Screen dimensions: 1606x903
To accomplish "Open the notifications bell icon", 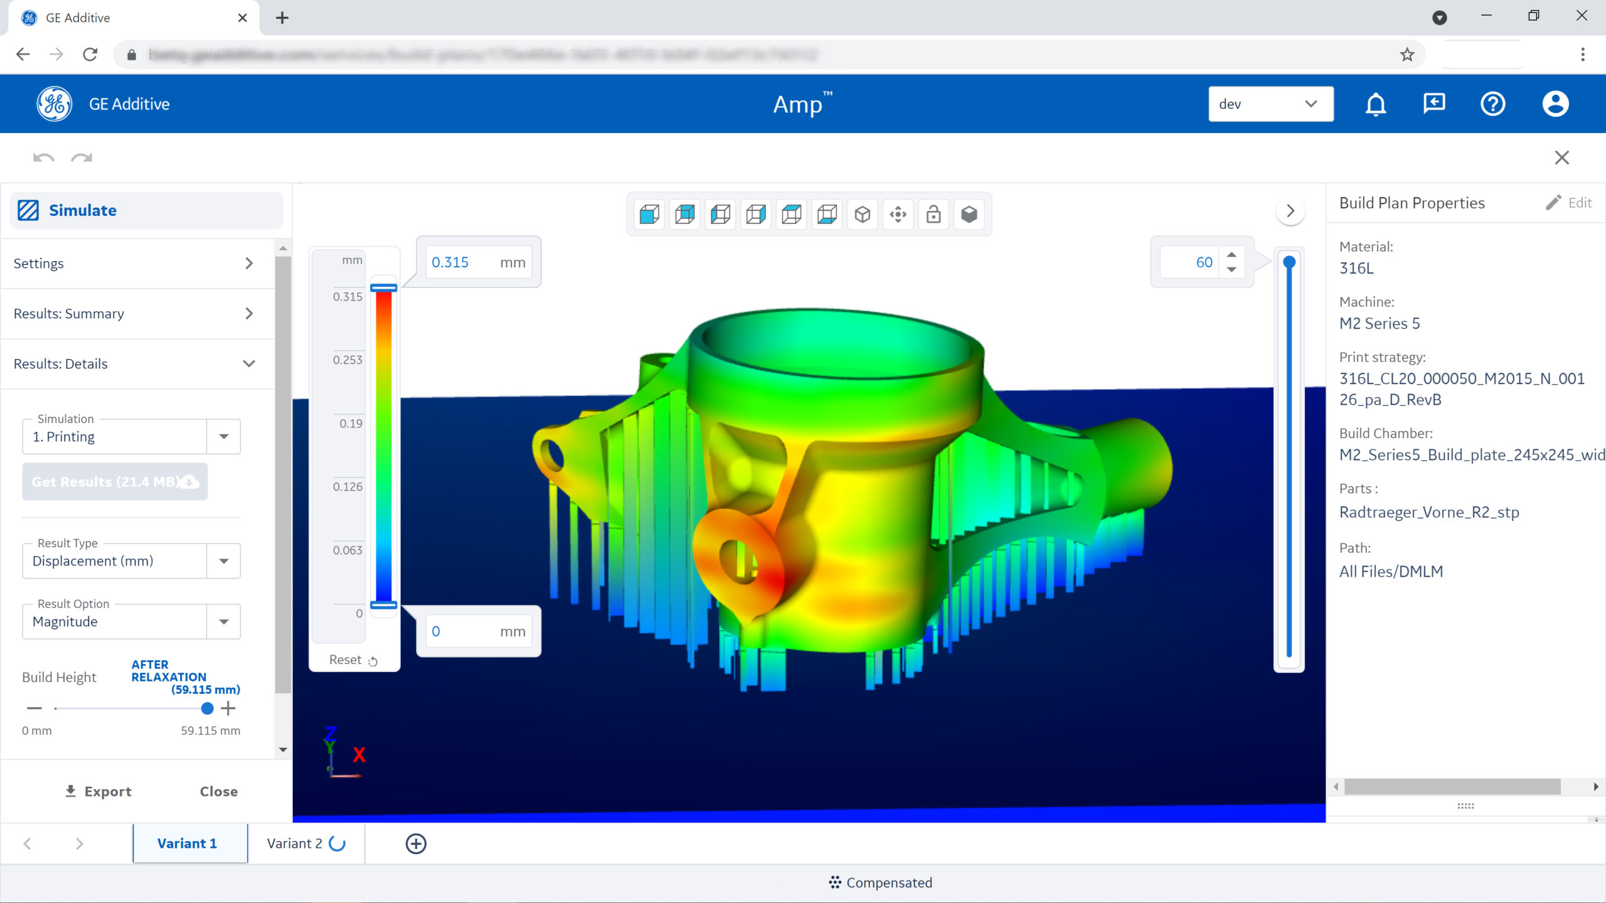I will point(1375,104).
